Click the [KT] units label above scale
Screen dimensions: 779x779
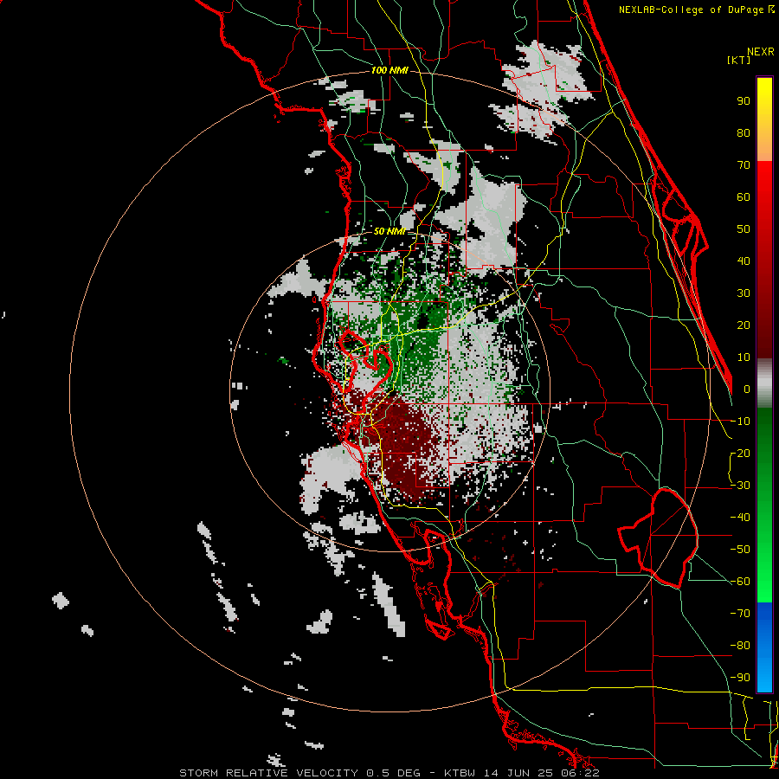739,60
